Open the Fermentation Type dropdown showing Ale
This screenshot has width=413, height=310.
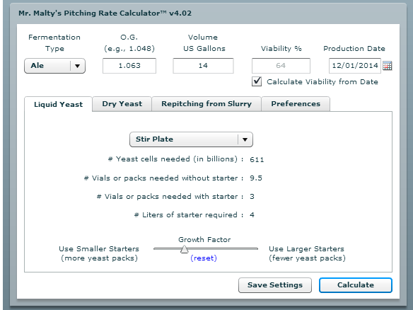[x=54, y=66]
